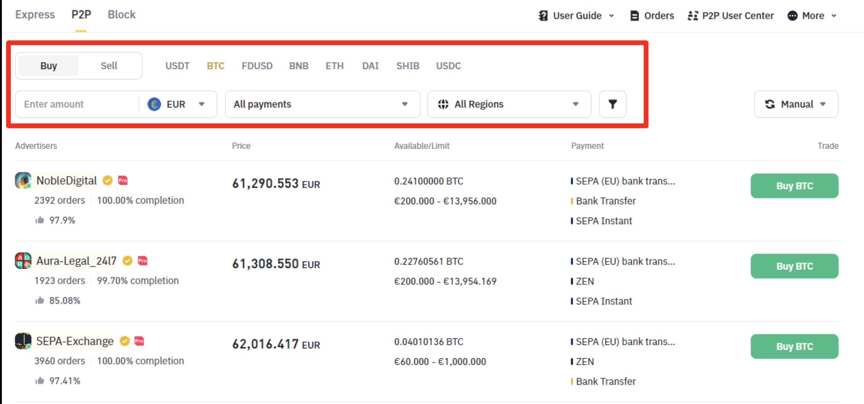Click the Pro badge beside SEPA-Exchange
864x404 pixels.
coord(139,341)
